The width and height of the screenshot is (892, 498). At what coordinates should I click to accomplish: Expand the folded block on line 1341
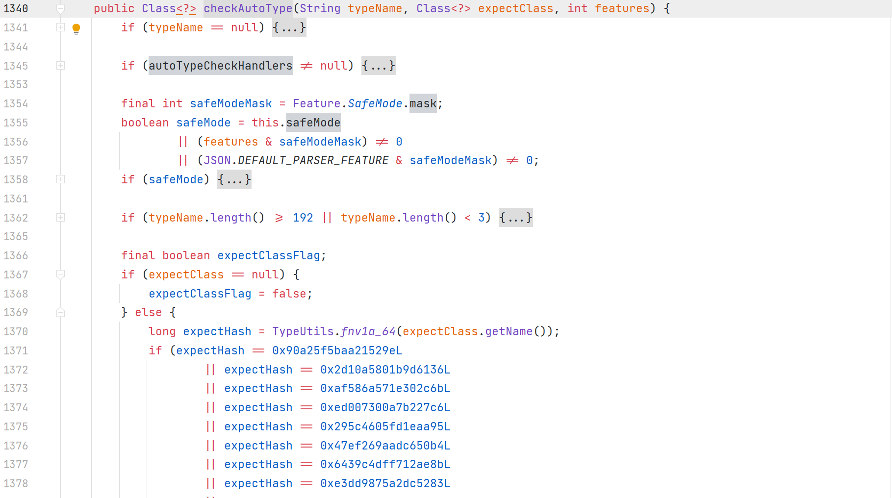coord(60,28)
